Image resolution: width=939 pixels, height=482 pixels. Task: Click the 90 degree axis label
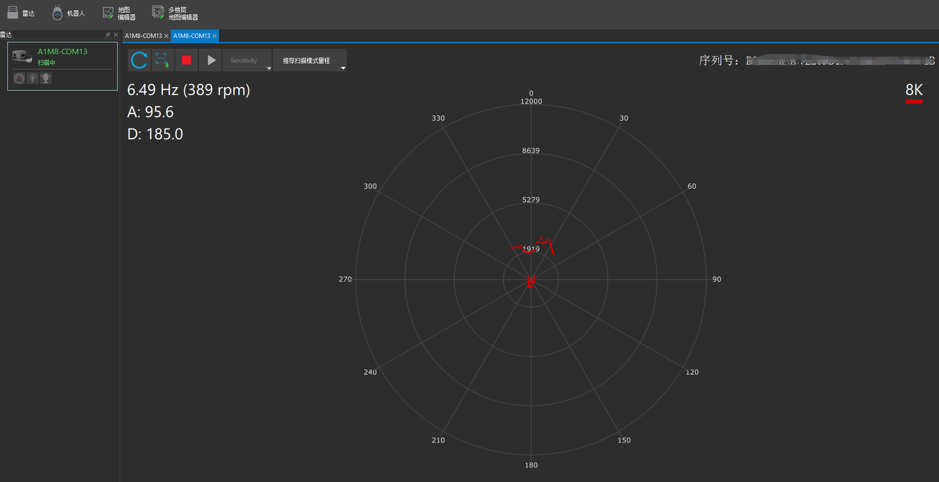coord(717,279)
